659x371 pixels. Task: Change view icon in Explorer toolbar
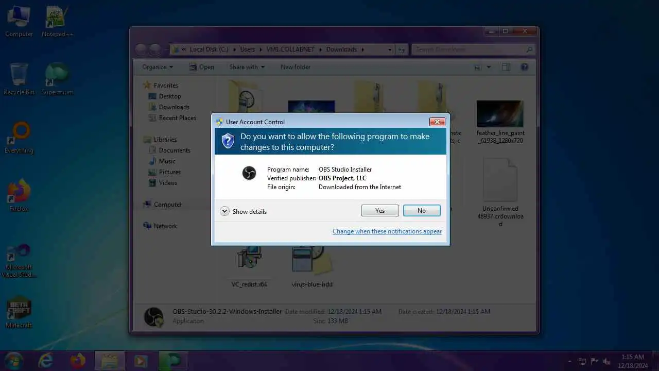click(x=478, y=67)
